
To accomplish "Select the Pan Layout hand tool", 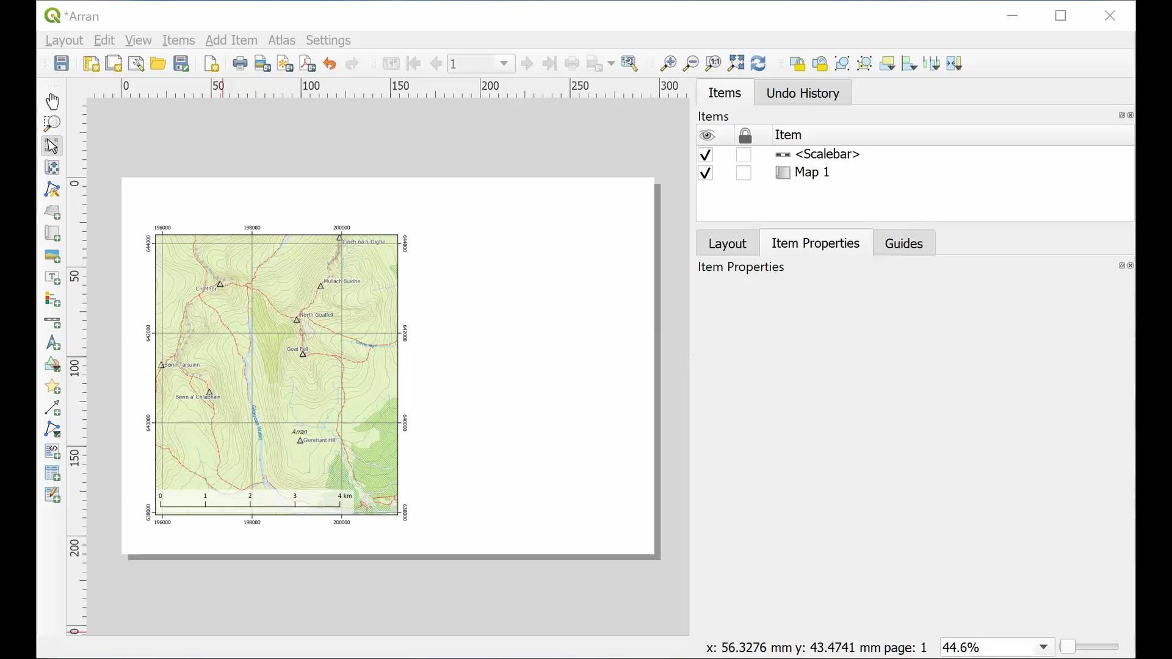I will pyautogui.click(x=52, y=101).
